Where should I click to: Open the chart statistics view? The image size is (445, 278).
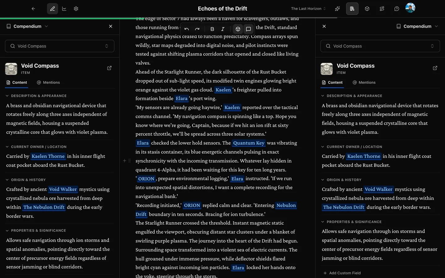click(64, 9)
